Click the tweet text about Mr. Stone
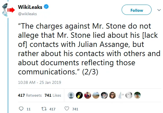This screenshot has width=163, height=113. [89, 49]
